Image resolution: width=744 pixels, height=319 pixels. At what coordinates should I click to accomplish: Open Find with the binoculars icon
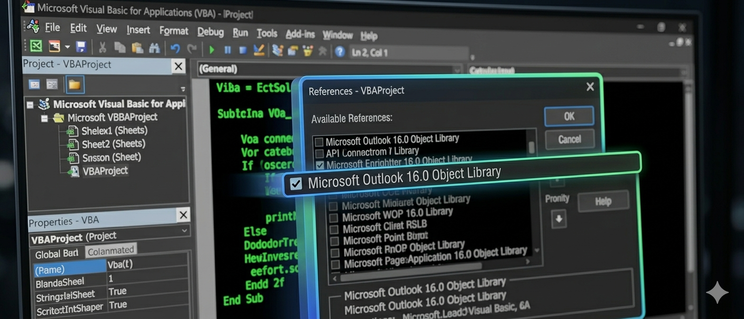pyautogui.click(x=154, y=48)
